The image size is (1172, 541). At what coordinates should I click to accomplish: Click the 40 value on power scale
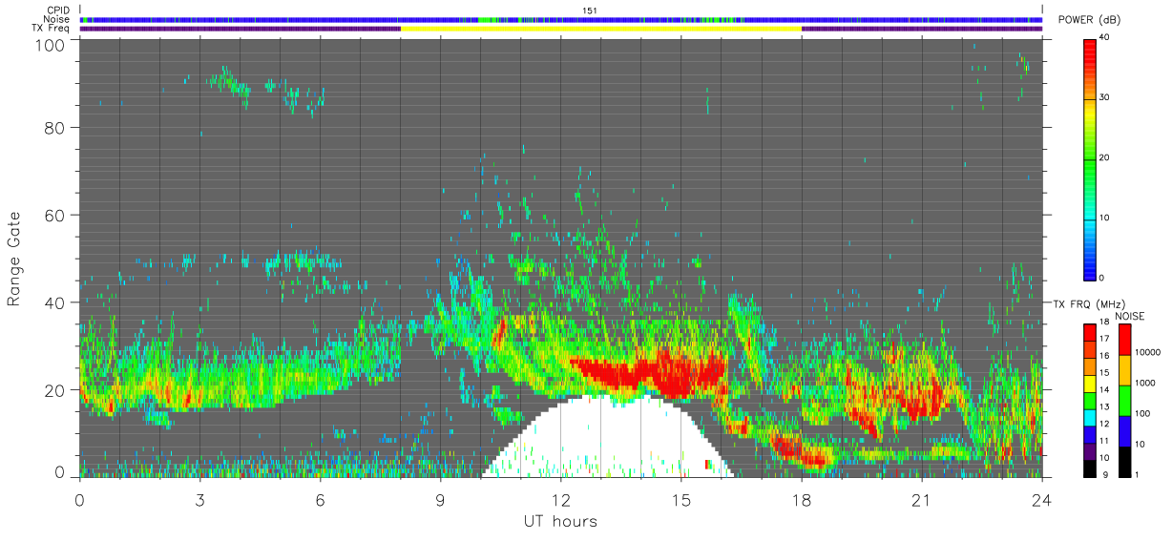point(1105,38)
